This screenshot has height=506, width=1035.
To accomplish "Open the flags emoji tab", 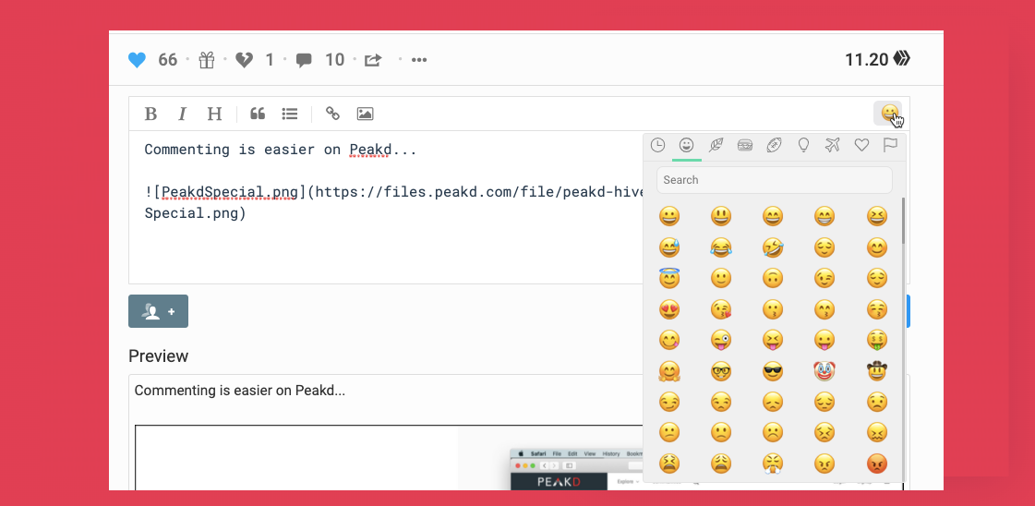I will [x=890, y=145].
